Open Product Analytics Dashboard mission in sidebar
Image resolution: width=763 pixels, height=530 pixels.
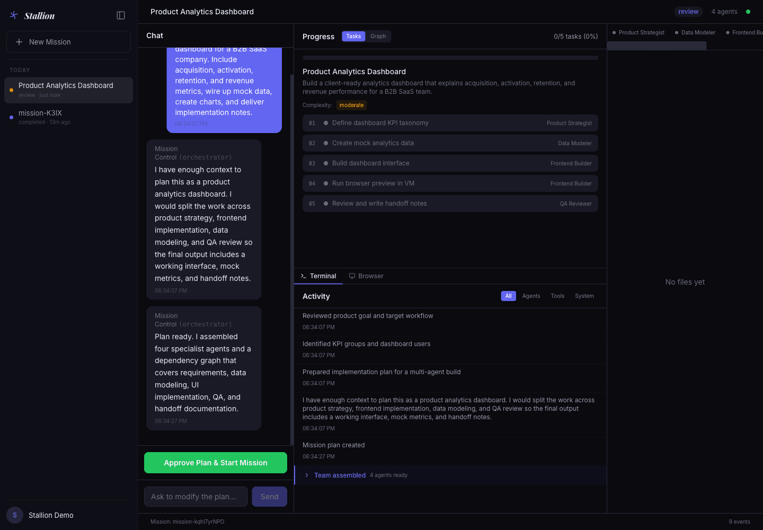[x=68, y=90]
